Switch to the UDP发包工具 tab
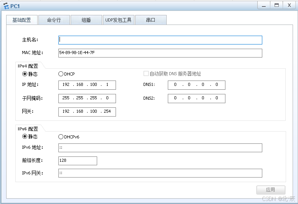Viewport: 298px width, 204px height. tap(119, 20)
